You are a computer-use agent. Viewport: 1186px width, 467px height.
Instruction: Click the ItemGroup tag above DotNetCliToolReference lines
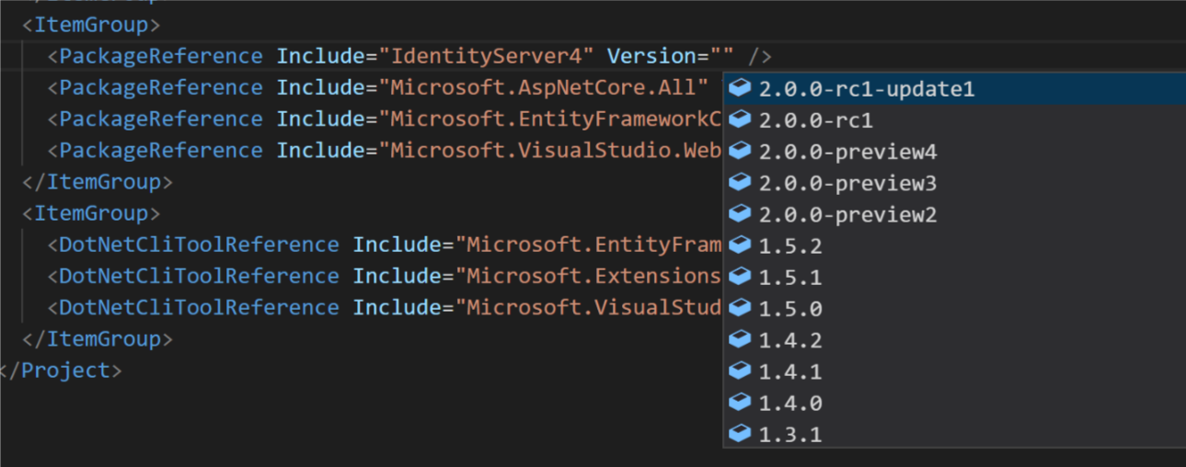(91, 213)
